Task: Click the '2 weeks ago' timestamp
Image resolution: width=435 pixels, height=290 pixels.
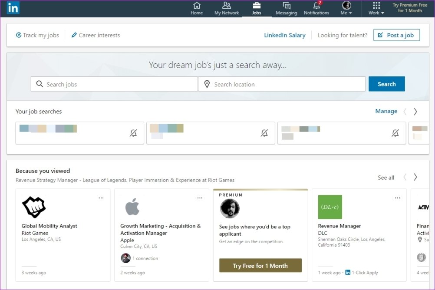Action: coord(132,273)
